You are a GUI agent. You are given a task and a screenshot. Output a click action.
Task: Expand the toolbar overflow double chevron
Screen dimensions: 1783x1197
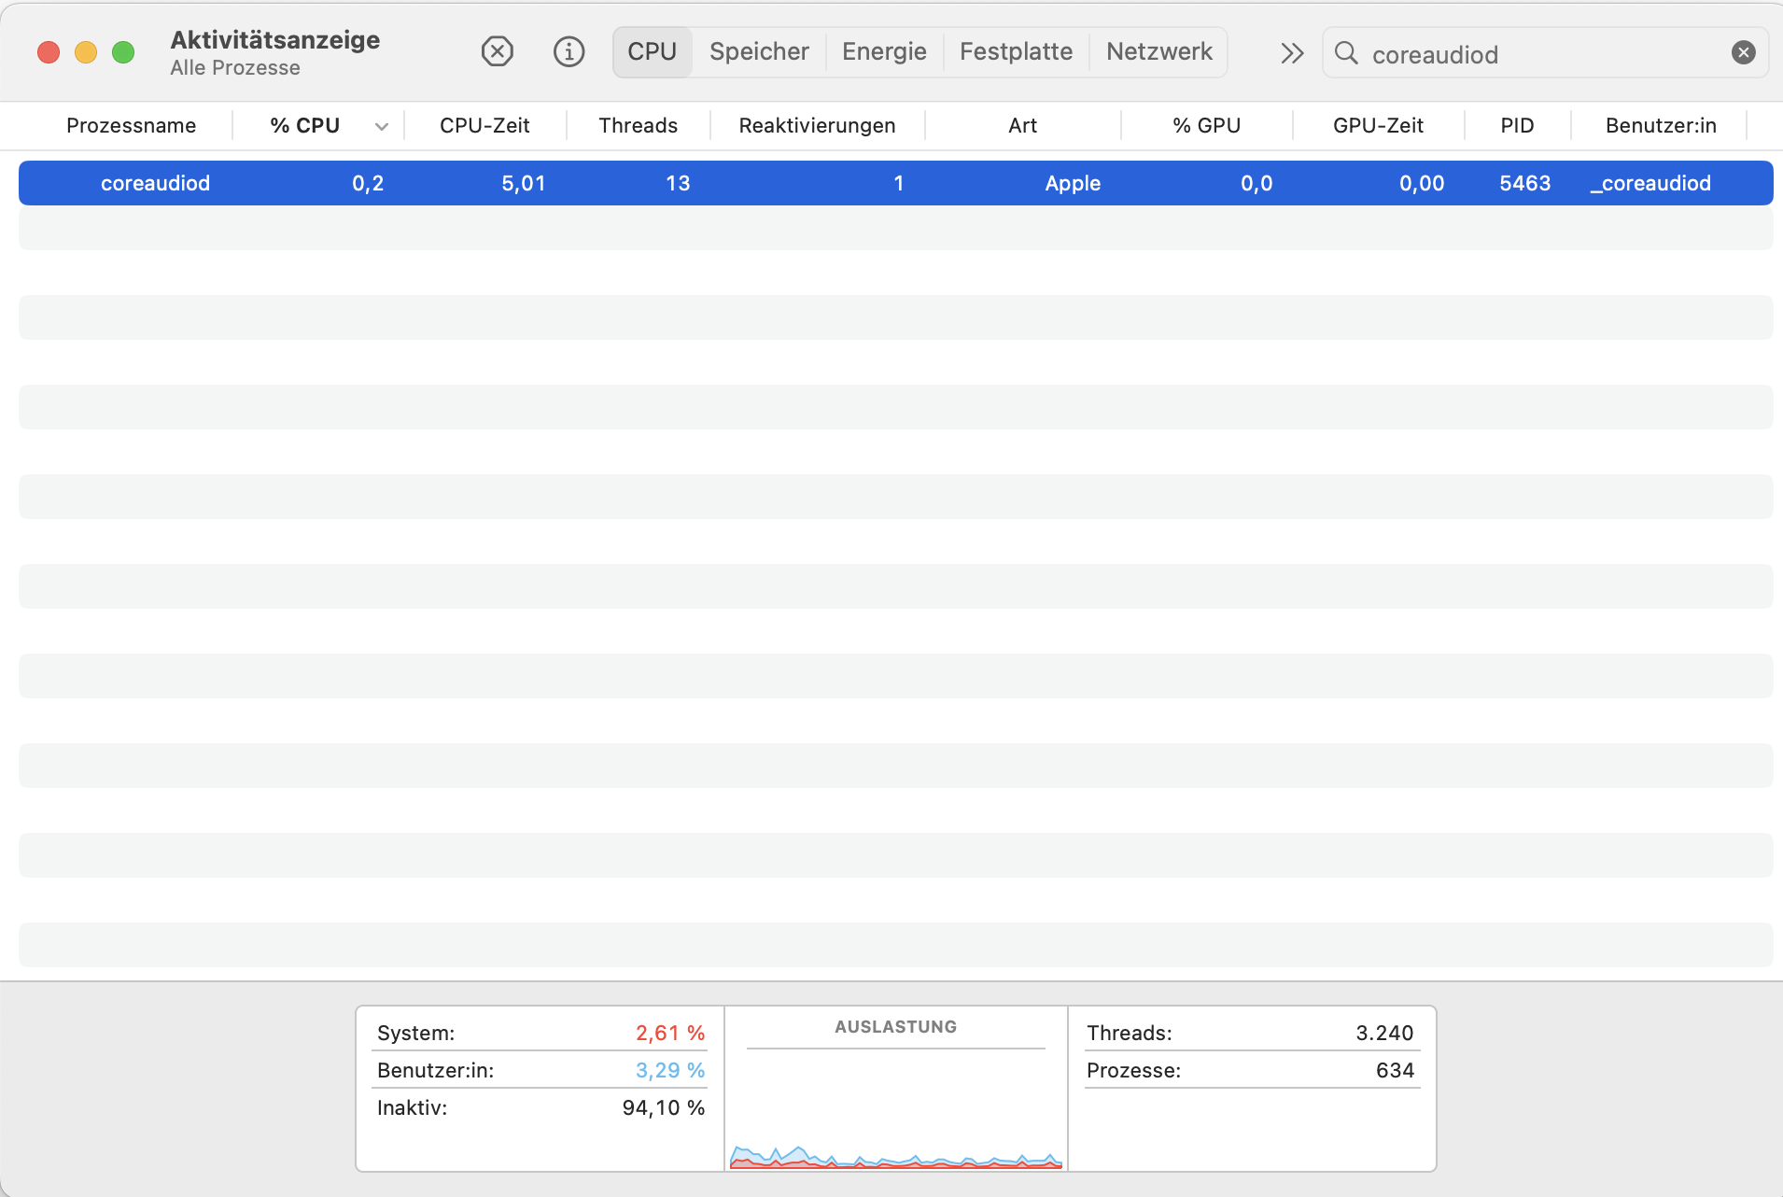1291,53
